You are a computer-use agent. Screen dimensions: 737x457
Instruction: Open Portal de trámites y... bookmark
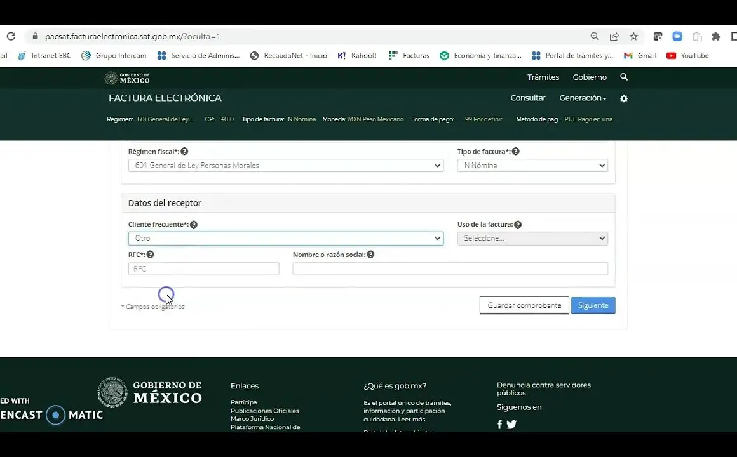(x=572, y=55)
